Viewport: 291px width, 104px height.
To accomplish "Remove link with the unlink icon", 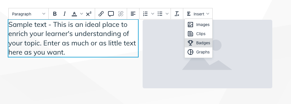I will (121, 14).
